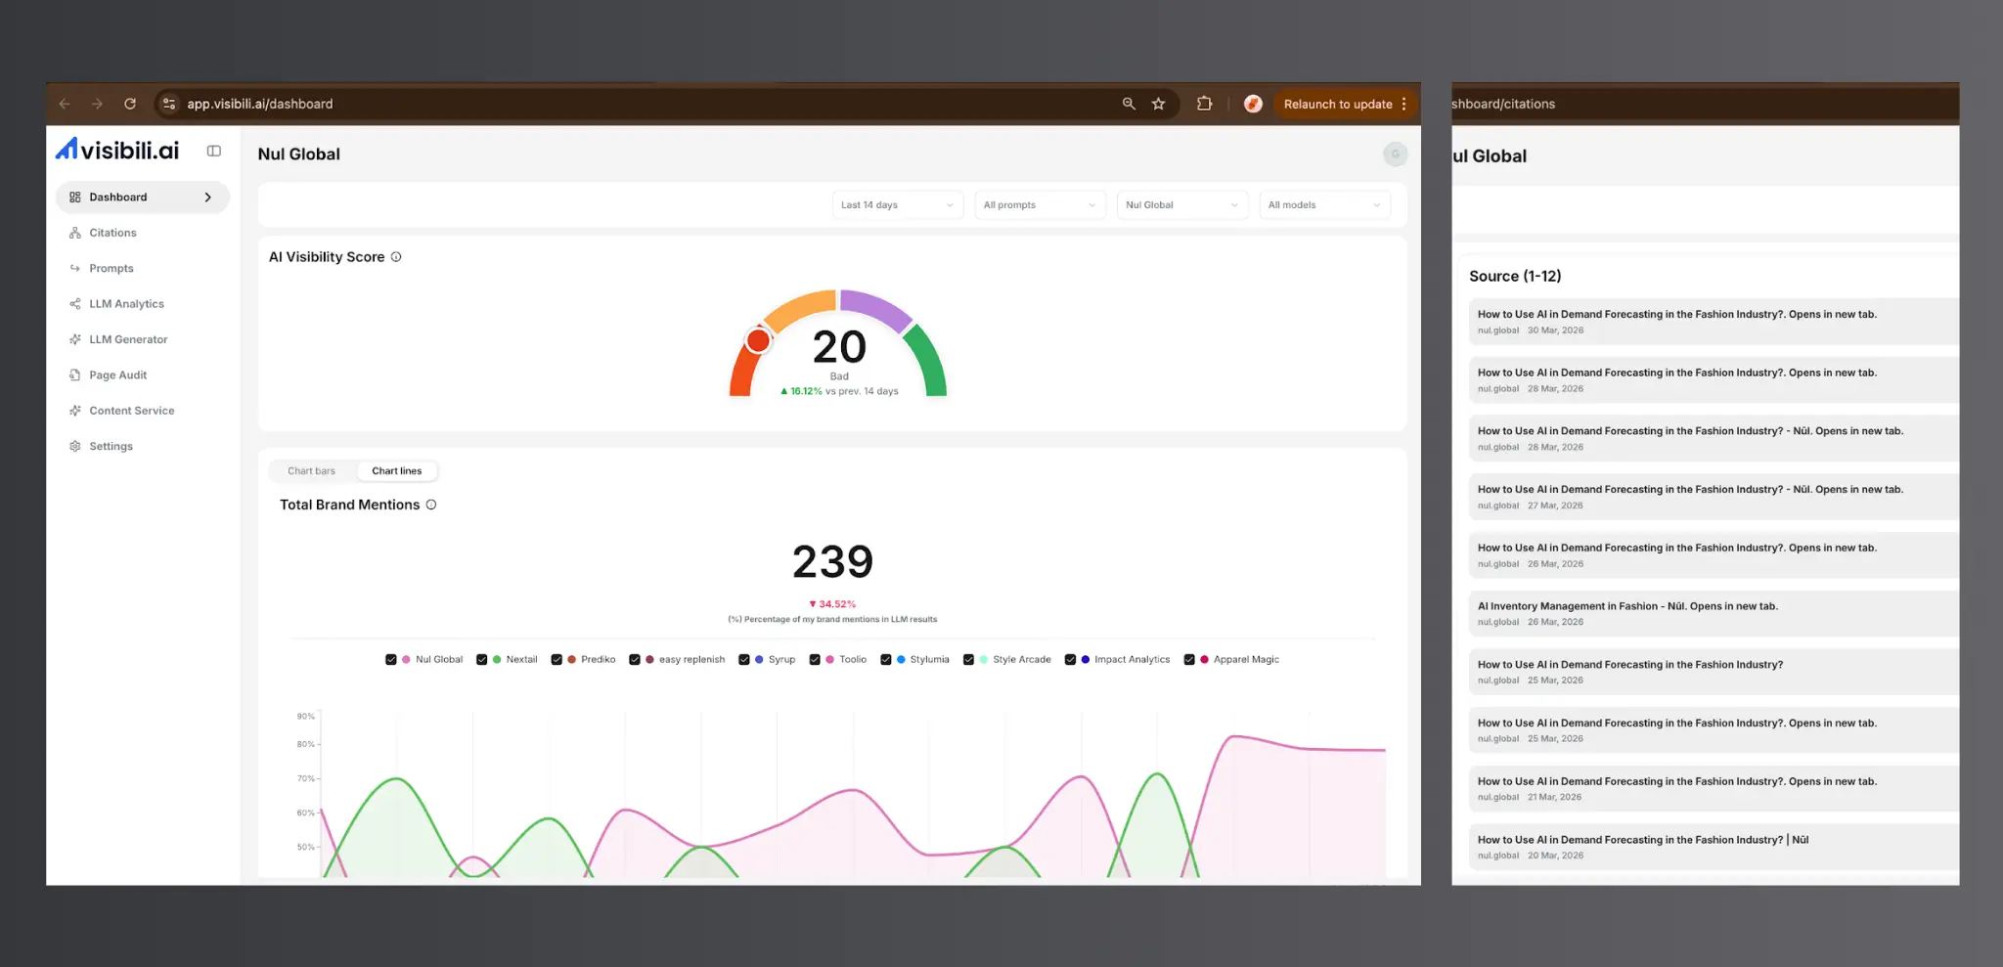Click the red gauge marker on score dial
The image size is (2003, 967).
coord(758,340)
